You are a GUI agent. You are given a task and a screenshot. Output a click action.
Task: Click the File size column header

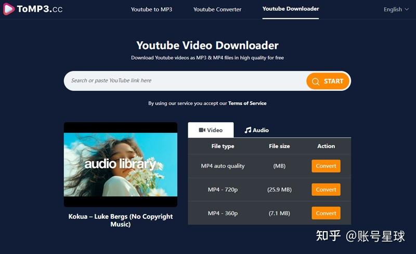point(279,146)
